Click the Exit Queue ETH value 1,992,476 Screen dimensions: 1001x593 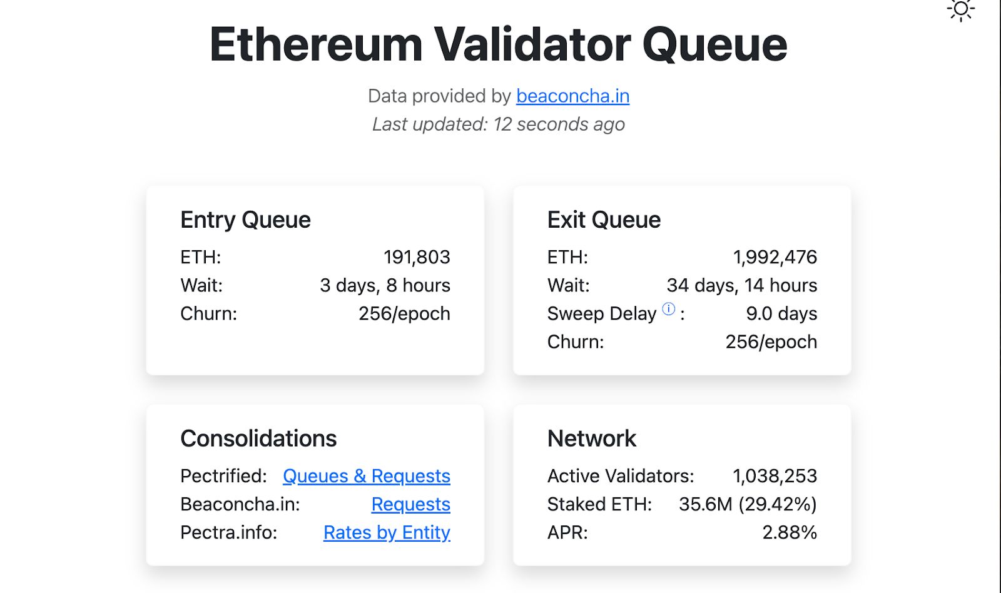(x=775, y=257)
